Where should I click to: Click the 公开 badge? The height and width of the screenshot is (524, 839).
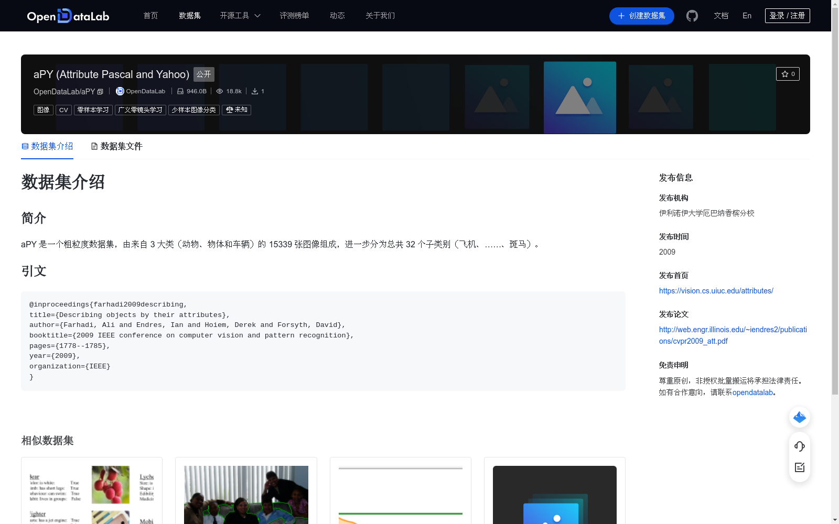pos(204,74)
